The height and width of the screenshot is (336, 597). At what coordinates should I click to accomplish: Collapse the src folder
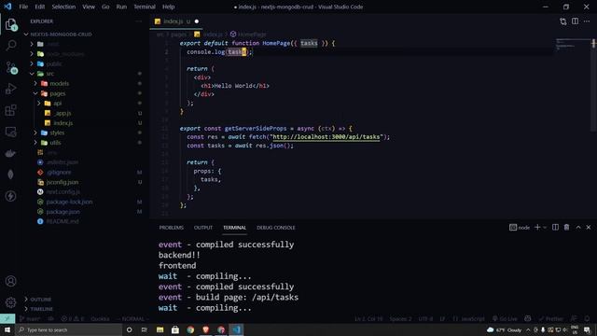[49, 74]
